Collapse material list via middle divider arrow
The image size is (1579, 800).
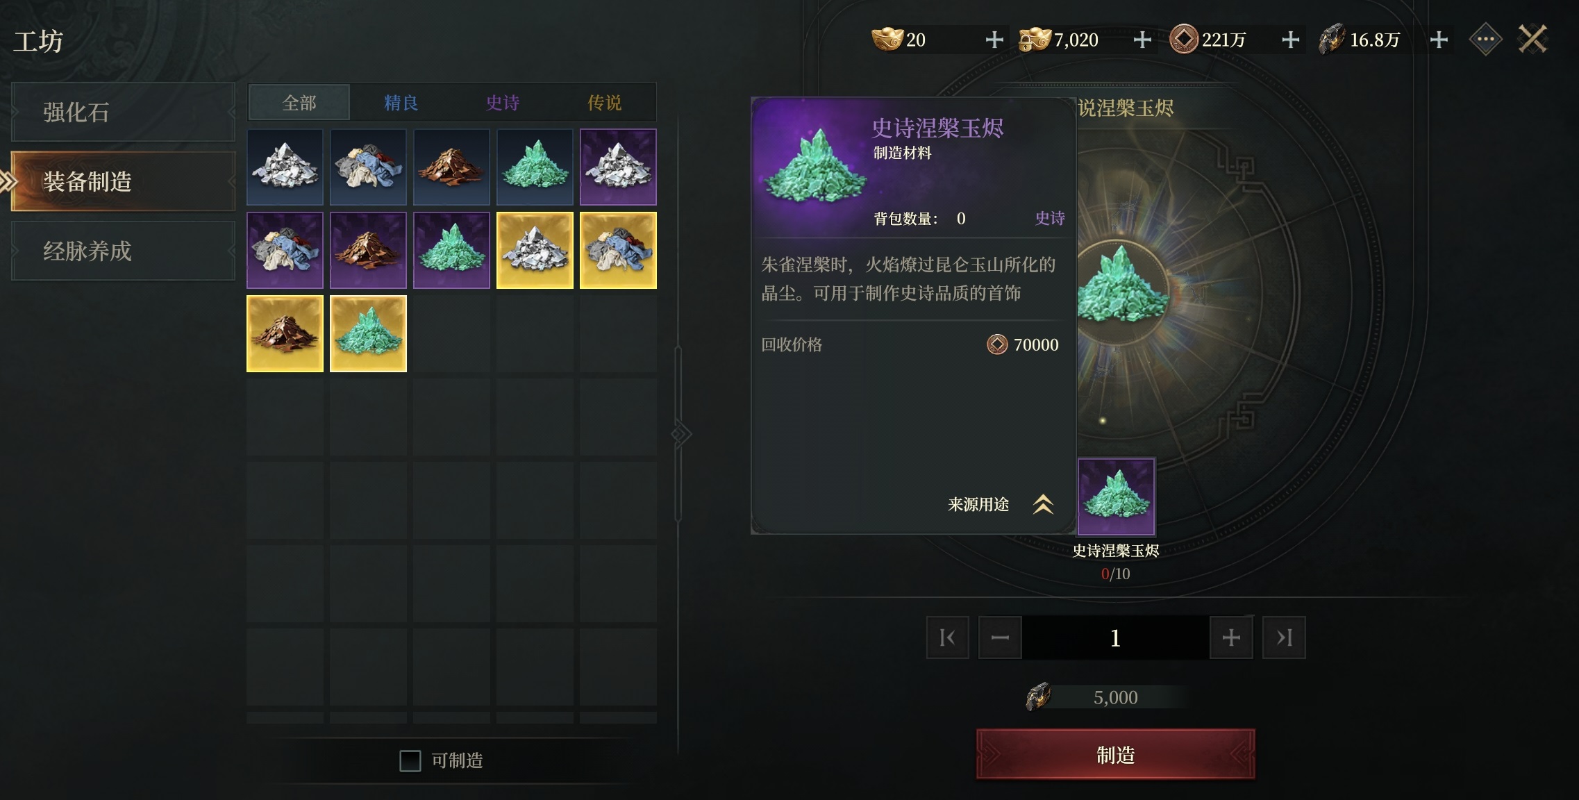point(680,434)
